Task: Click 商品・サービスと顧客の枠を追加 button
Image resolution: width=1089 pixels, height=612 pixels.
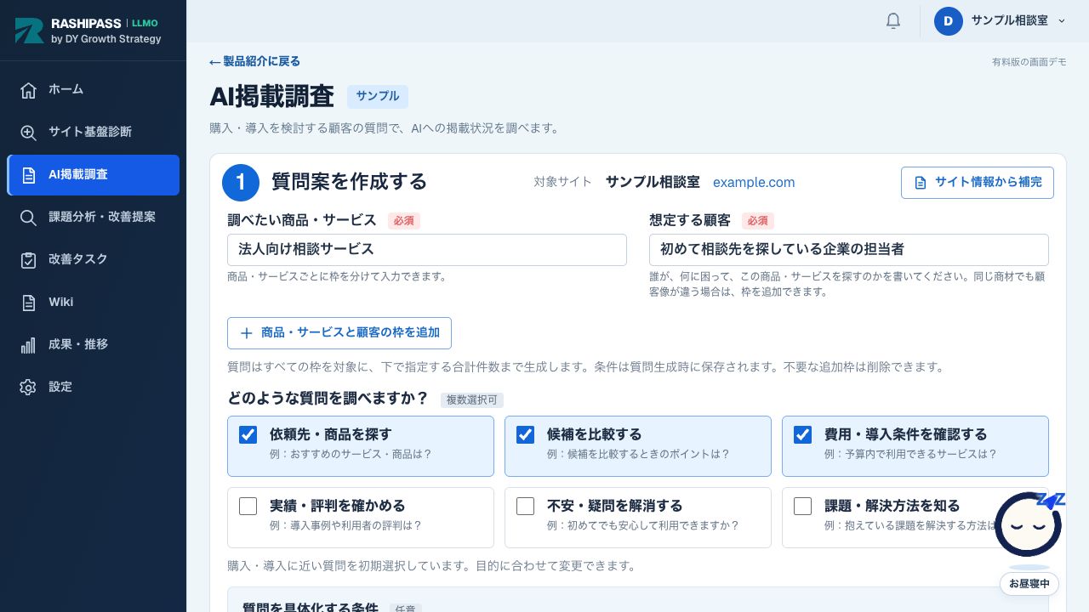Action: pos(339,333)
